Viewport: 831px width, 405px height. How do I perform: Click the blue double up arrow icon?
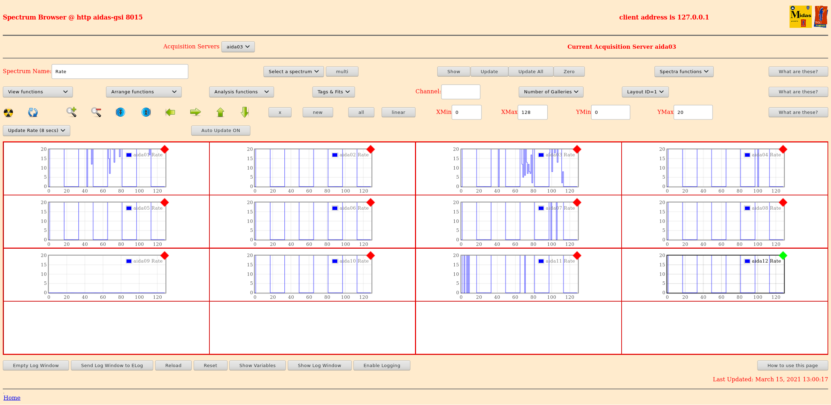click(146, 112)
